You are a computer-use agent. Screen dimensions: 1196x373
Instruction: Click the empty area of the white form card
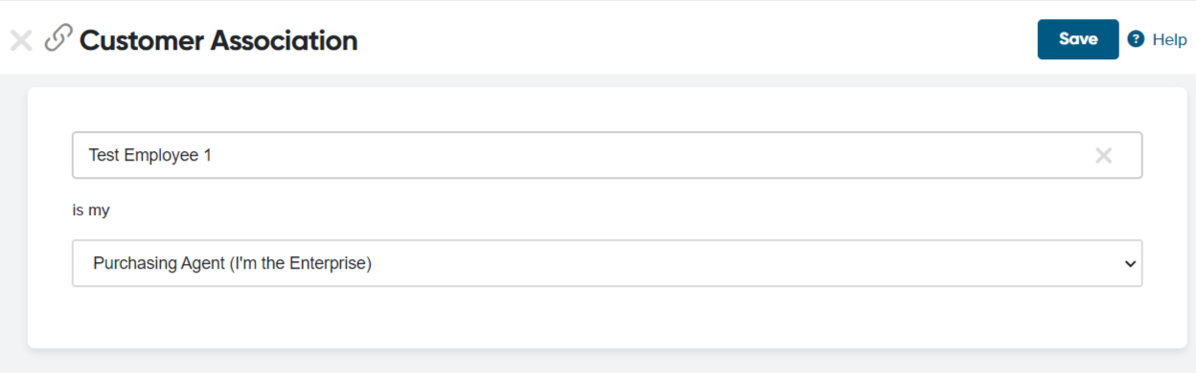coord(607,318)
